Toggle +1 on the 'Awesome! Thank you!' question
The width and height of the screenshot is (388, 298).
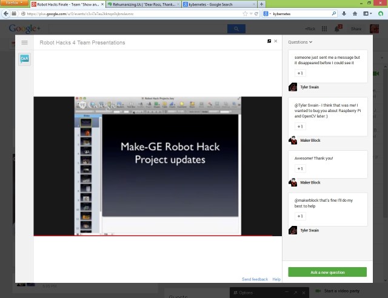(299, 168)
